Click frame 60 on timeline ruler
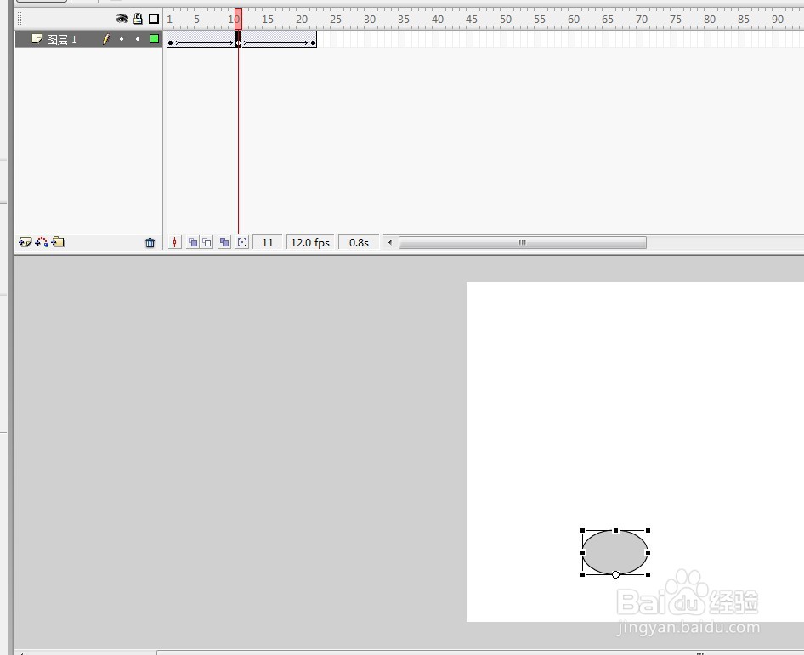The height and width of the screenshot is (655, 804). (574, 20)
